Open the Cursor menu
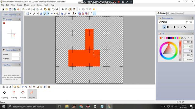 [40, 5]
